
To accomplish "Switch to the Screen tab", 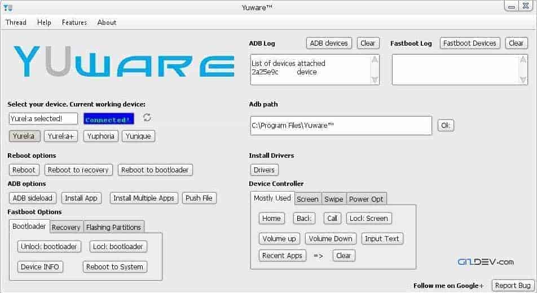I will pyautogui.click(x=308, y=199).
